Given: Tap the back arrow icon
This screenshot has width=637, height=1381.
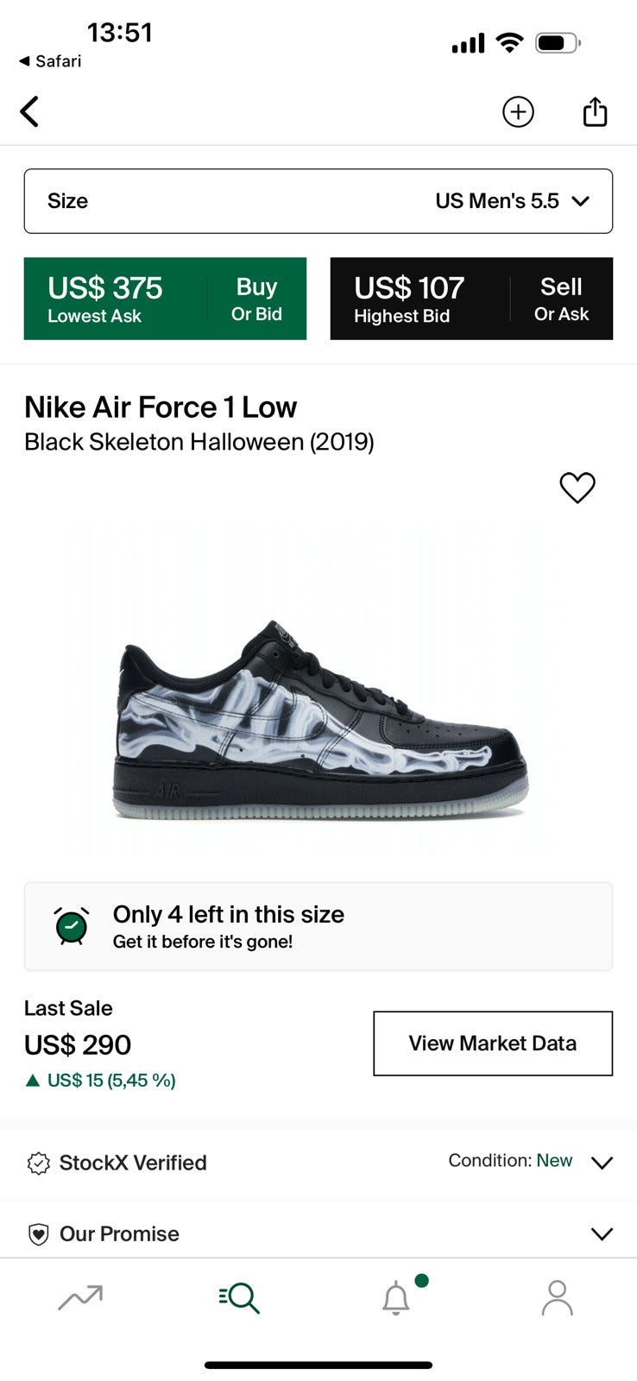Looking at the screenshot, I should (x=29, y=111).
